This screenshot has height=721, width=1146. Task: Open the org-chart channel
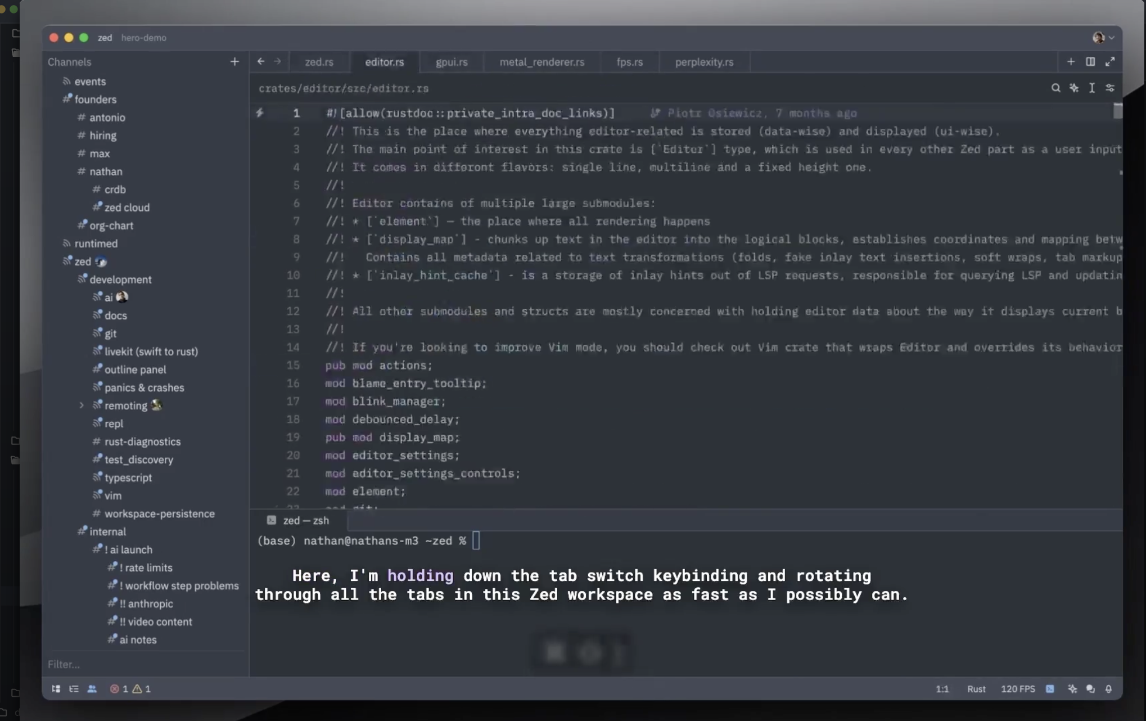click(111, 225)
